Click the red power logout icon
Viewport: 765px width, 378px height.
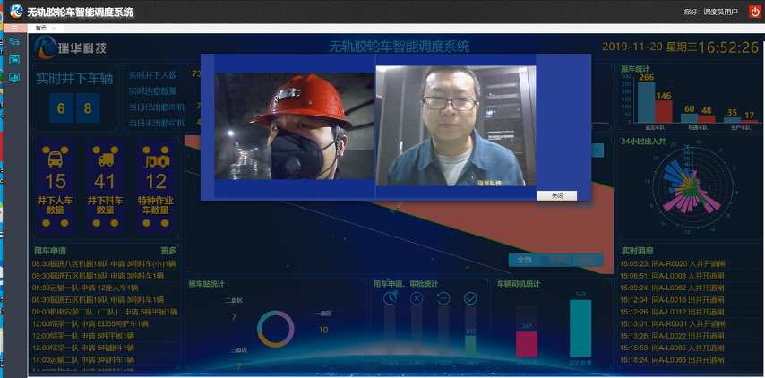(x=754, y=12)
